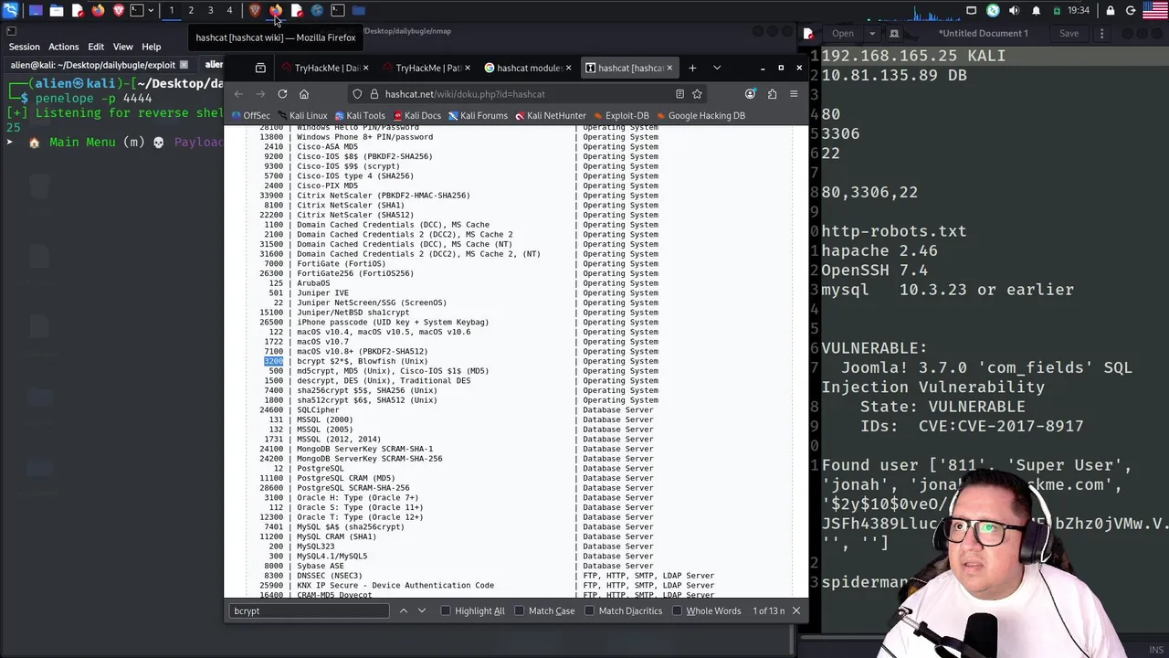Enable the Whole Words checkbox

(x=677, y=610)
